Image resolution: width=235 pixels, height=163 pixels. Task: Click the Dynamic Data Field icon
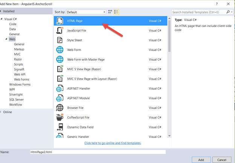(x=60, y=127)
